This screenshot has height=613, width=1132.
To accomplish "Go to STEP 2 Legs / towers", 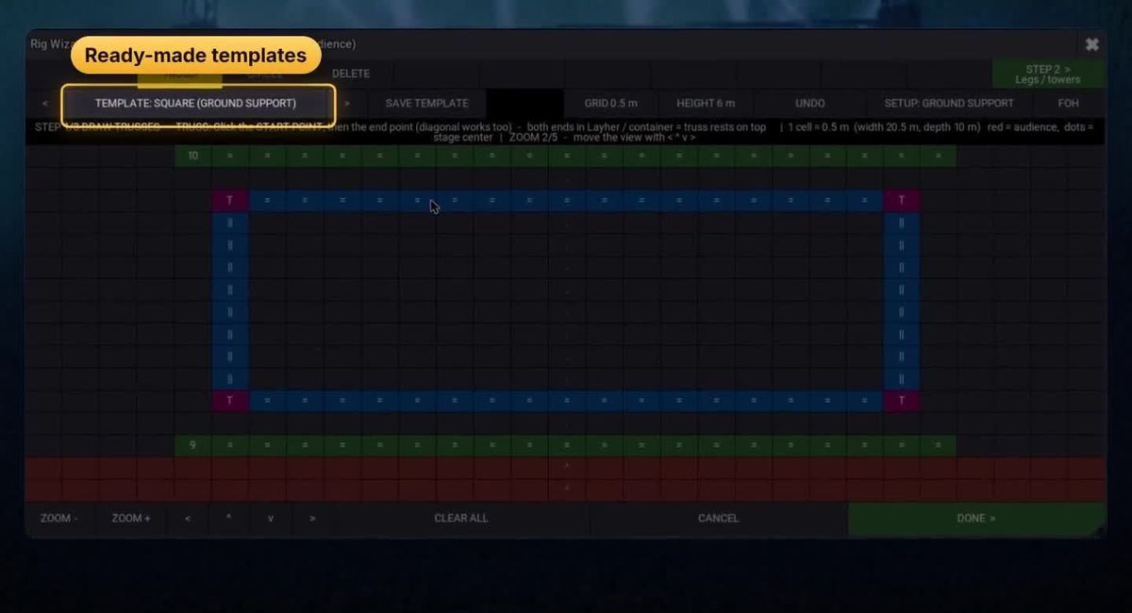I will pyautogui.click(x=1048, y=75).
